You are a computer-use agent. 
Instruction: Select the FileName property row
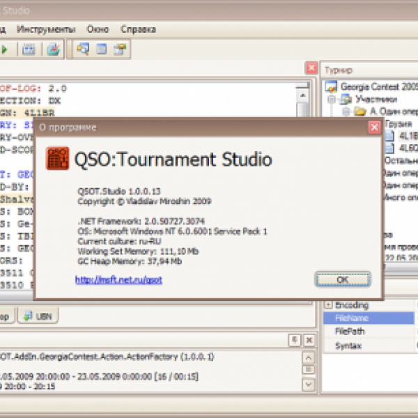(x=369, y=318)
